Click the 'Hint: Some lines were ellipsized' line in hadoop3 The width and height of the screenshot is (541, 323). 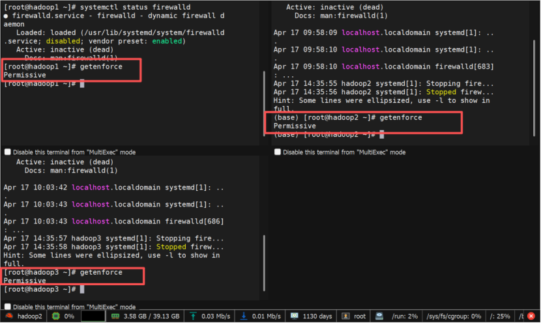click(111, 255)
